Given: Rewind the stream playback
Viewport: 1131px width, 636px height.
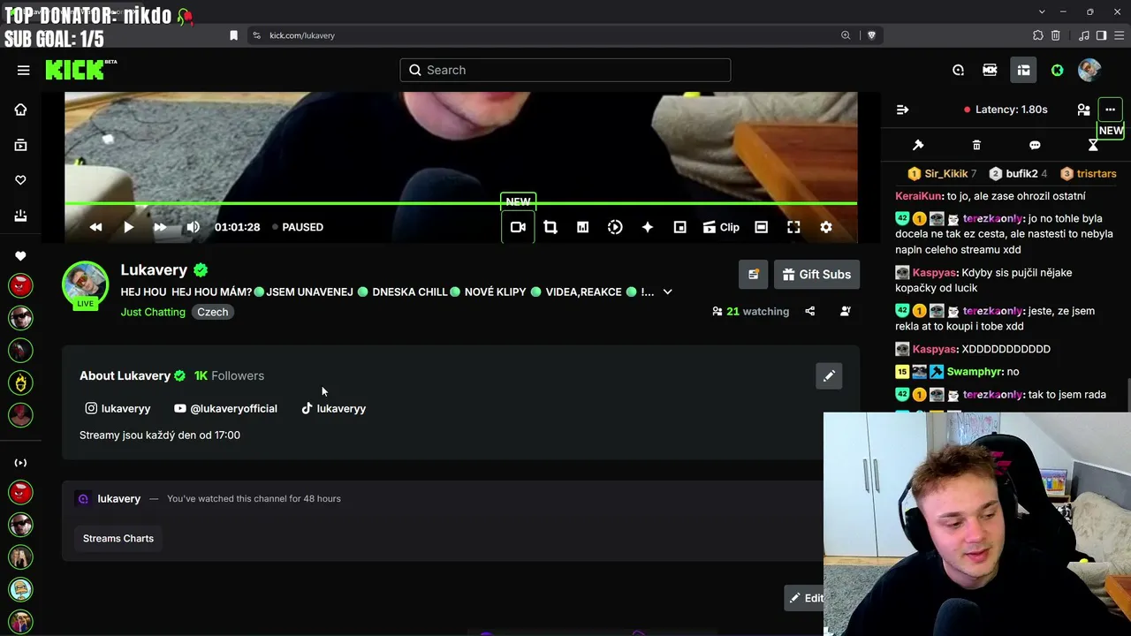Looking at the screenshot, I should click(x=95, y=227).
